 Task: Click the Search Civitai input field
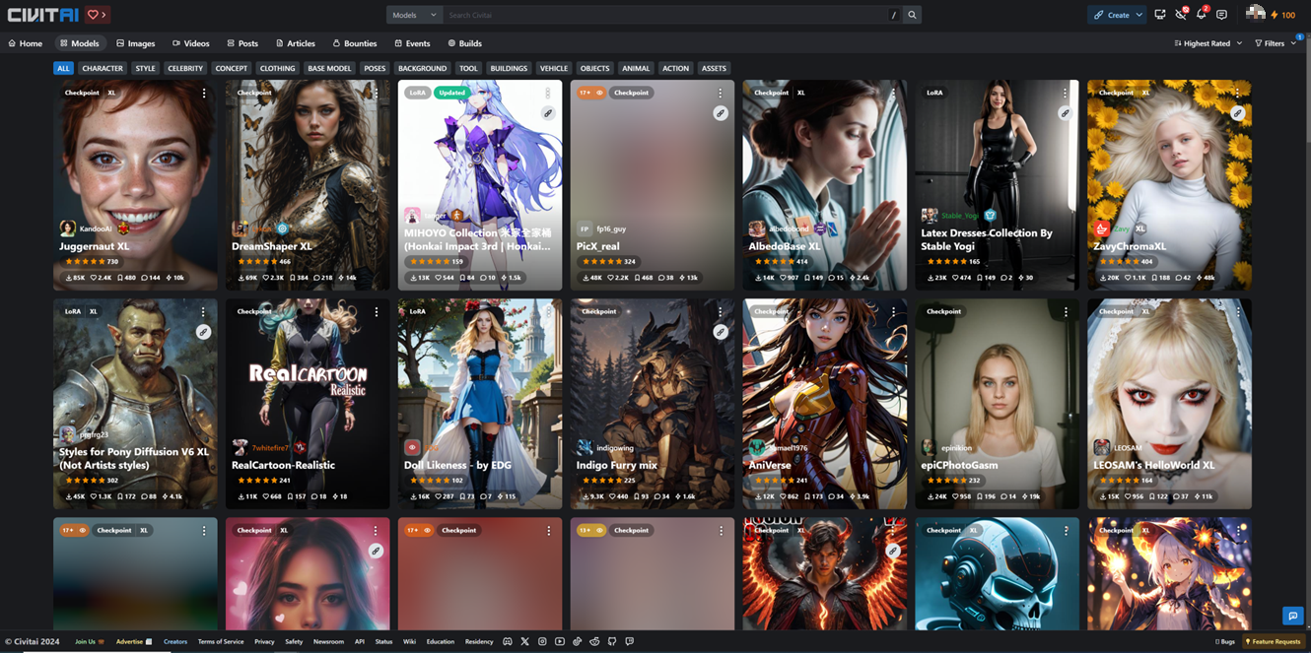(x=665, y=15)
